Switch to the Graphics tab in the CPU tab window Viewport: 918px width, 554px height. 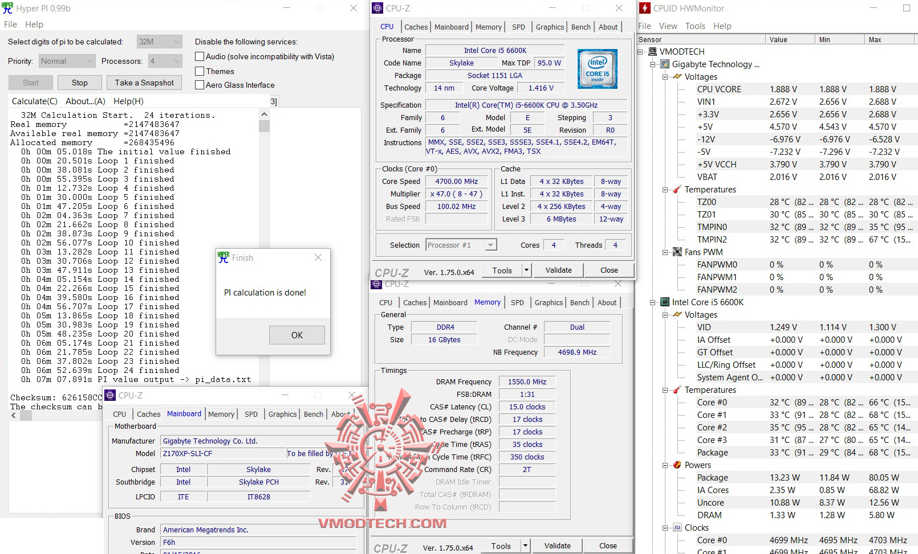[550, 27]
